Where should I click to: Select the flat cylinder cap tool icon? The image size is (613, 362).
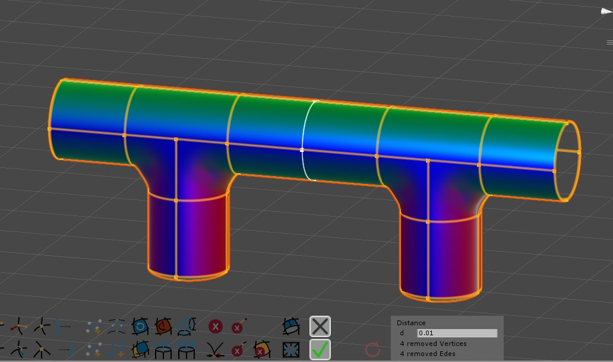click(x=187, y=350)
